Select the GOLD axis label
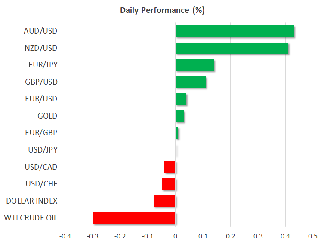This screenshot has height=244, width=324. coord(47,116)
